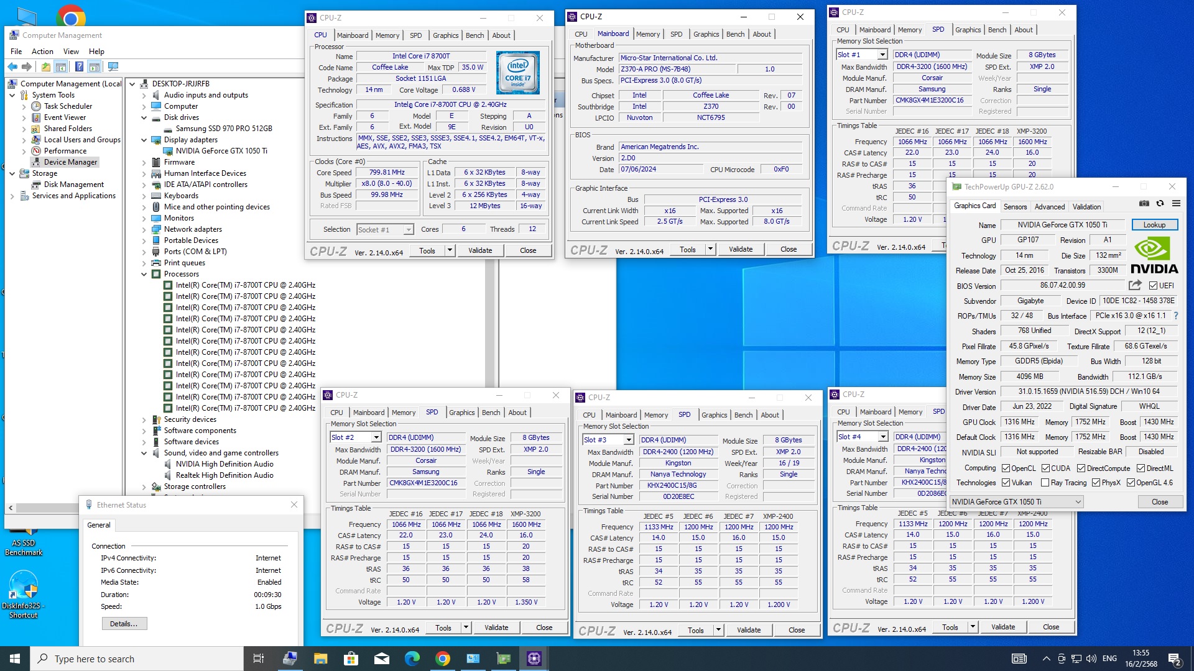Viewport: 1194px width, 671px height.
Task: Click the Up one level folder icon
Action: point(46,66)
